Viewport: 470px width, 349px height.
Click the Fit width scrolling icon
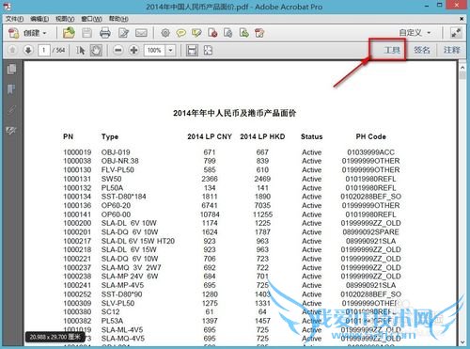click(192, 50)
